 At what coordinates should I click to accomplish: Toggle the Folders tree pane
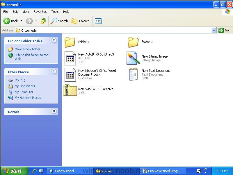80,21
